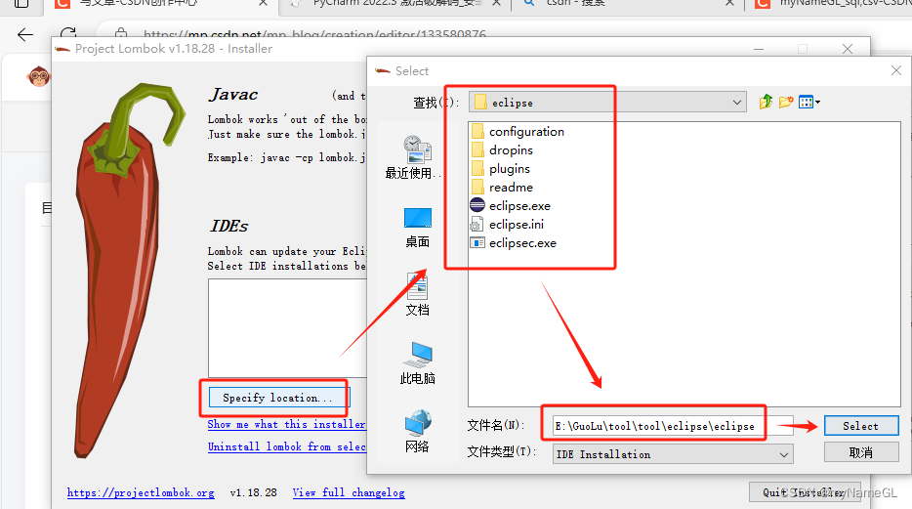Select the configuration folder

(x=518, y=132)
